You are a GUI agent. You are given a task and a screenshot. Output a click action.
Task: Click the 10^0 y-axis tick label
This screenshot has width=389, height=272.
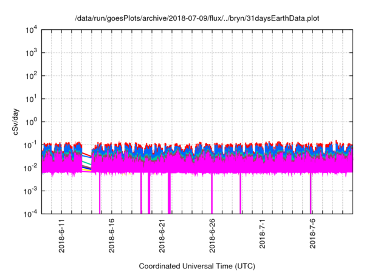(x=30, y=122)
